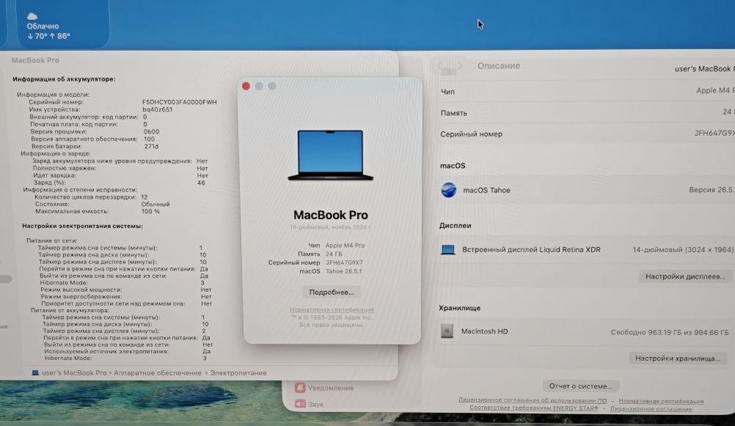The width and height of the screenshot is (735, 426).
Task: Click Настройки электропитания системы heading
Action: pos(82,226)
